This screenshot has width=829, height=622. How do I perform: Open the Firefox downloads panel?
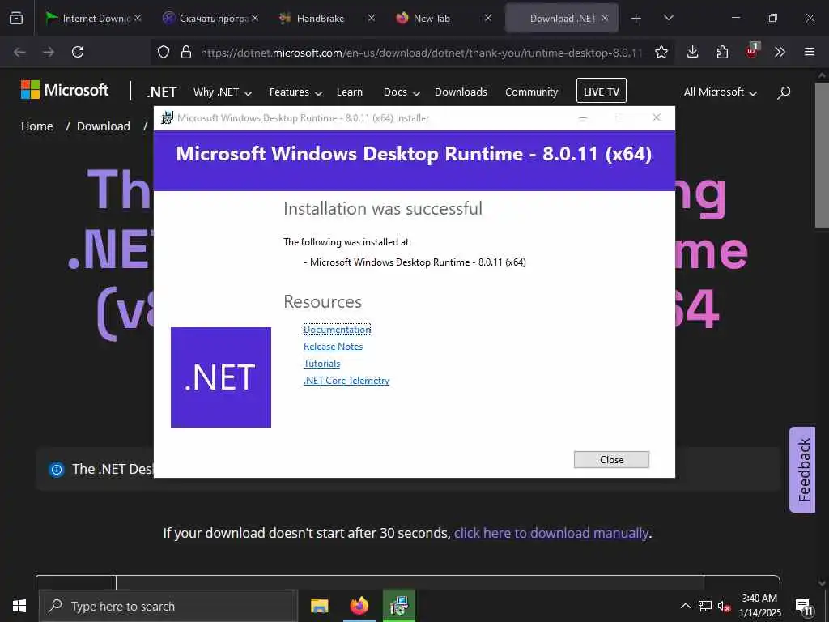pyautogui.click(x=693, y=52)
